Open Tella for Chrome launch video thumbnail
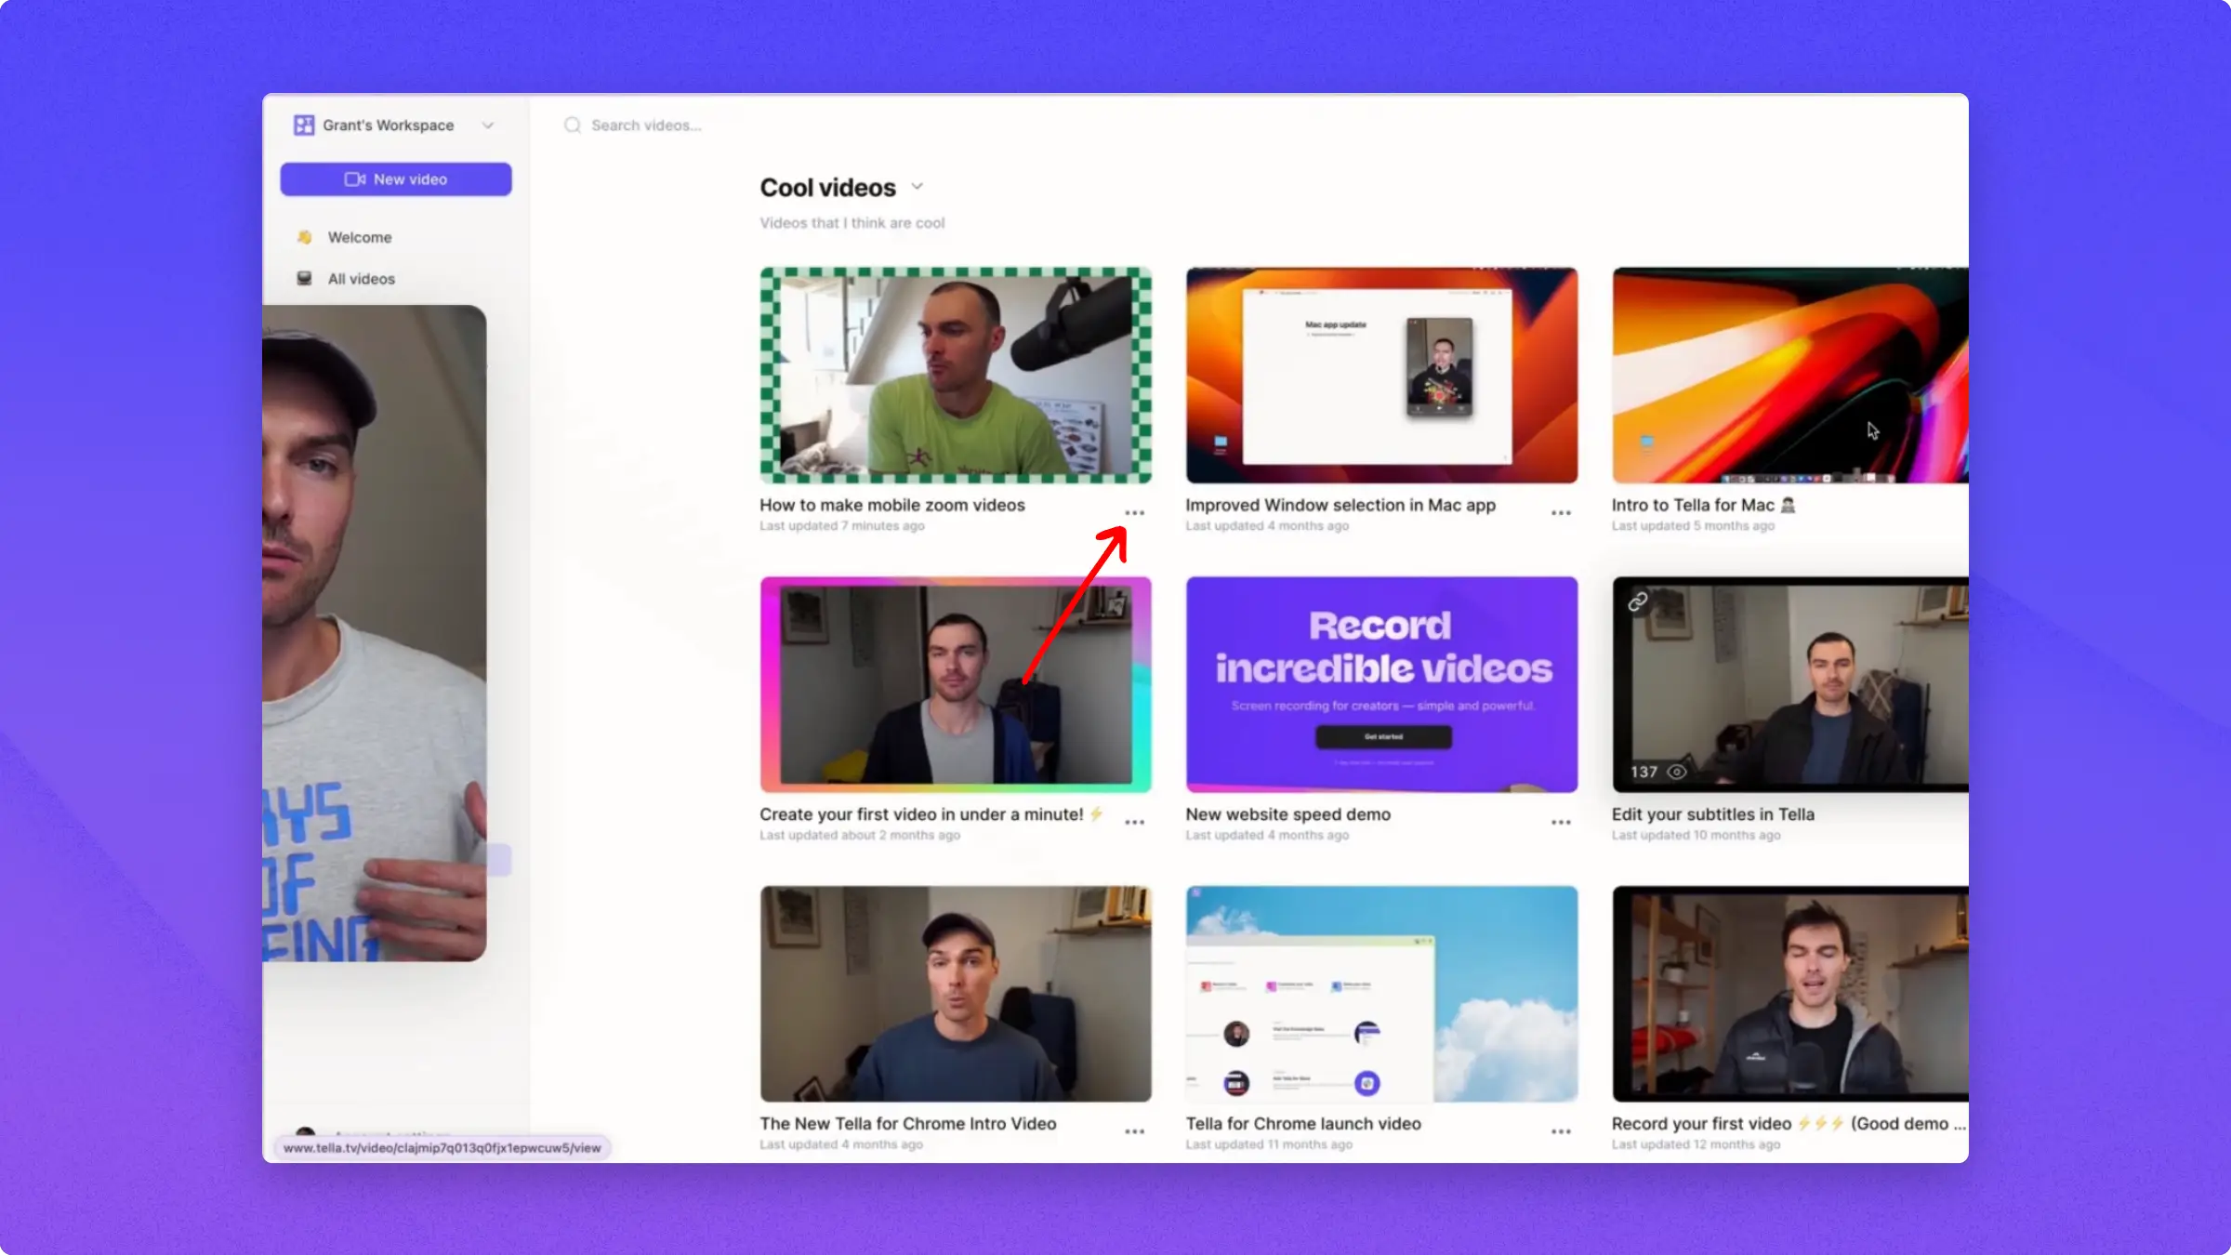This screenshot has width=2231, height=1255. click(x=1381, y=995)
